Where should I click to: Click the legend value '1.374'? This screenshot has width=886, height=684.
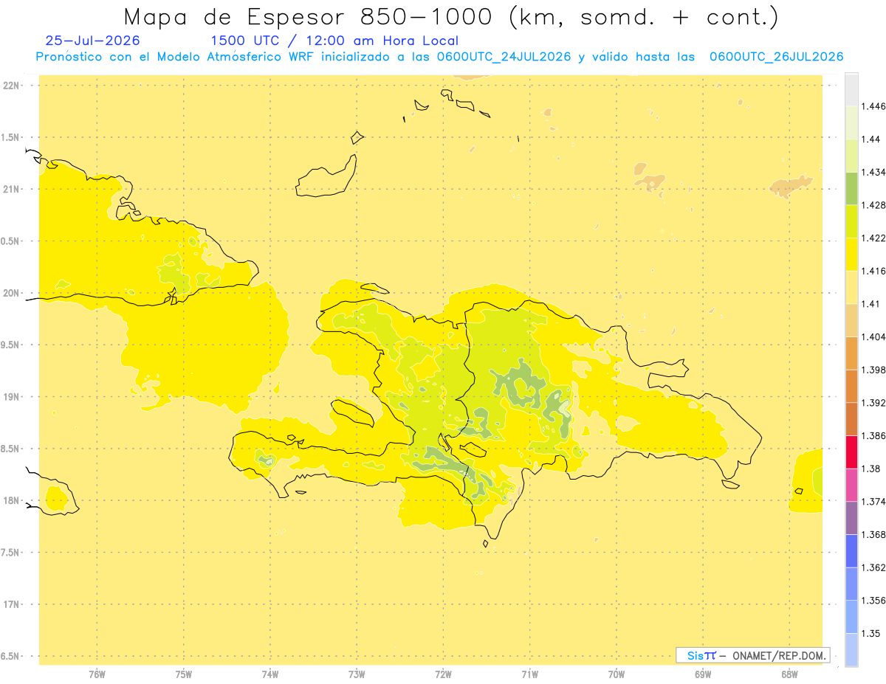[873, 502]
